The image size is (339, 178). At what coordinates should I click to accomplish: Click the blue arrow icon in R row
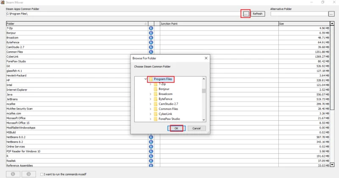click(x=151, y=156)
